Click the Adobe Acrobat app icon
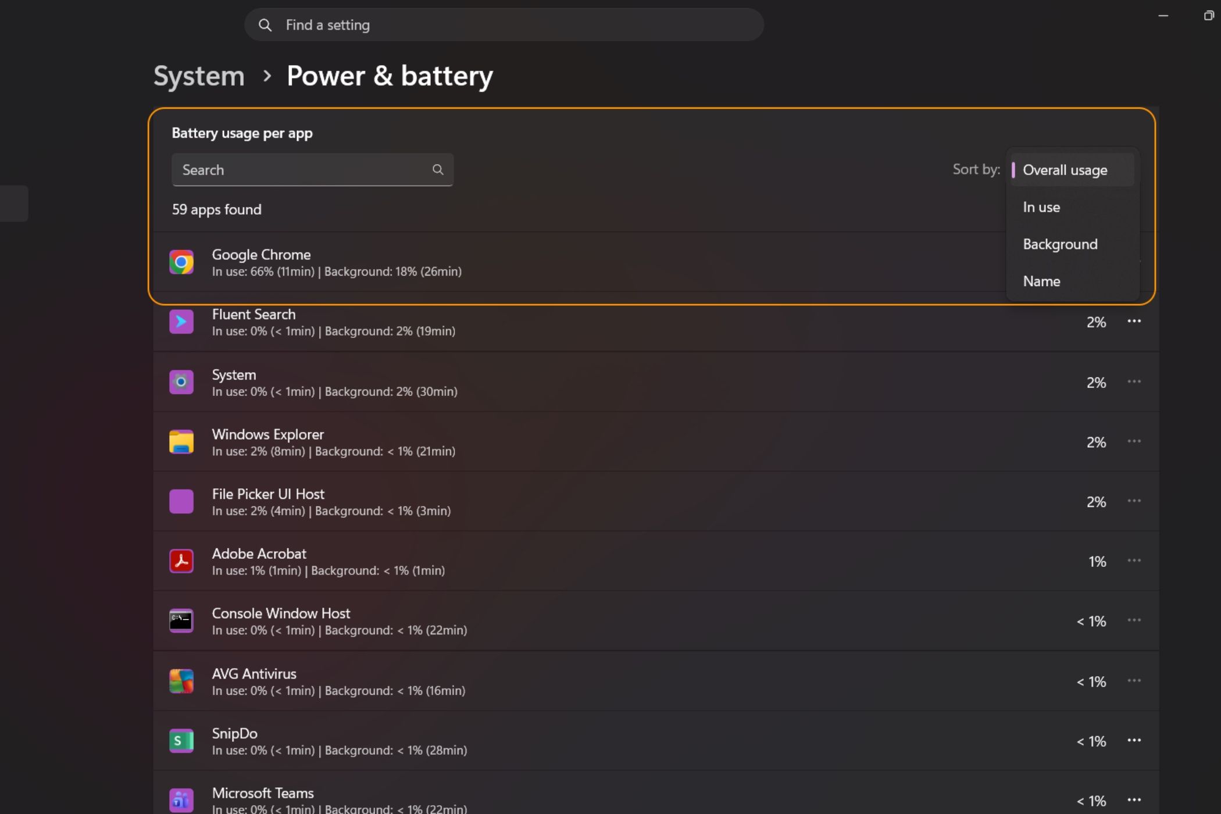This screenshot has height=814, width=1221. [181, 561]
